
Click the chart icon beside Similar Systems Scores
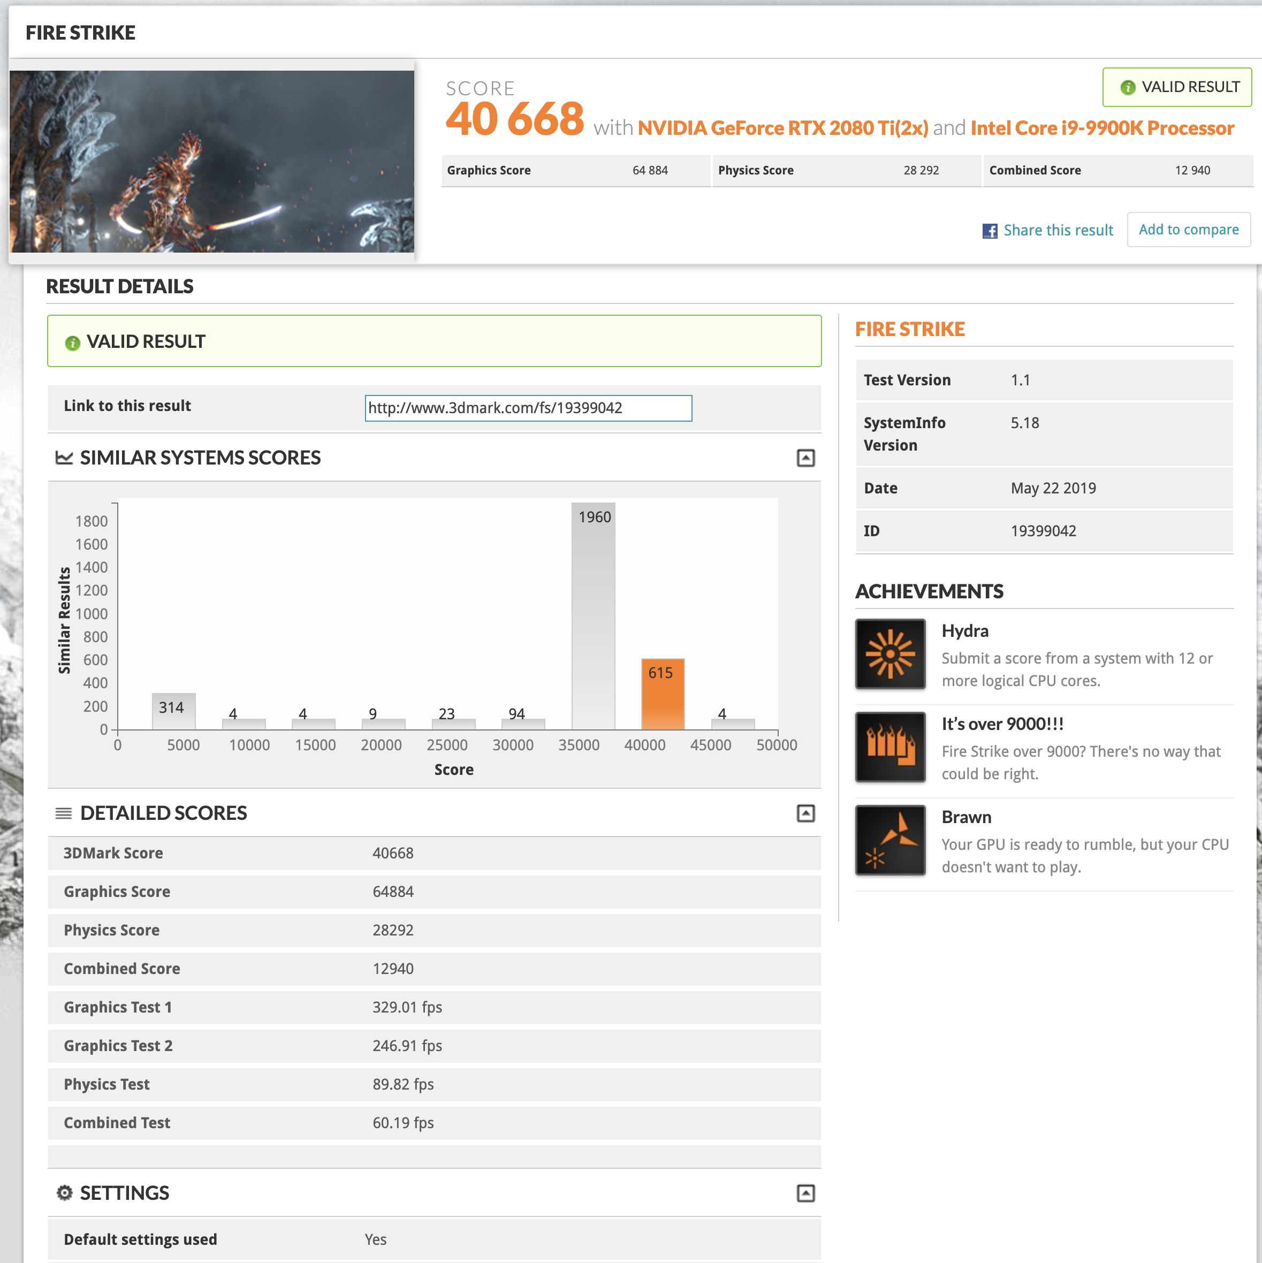coord(64,458)
